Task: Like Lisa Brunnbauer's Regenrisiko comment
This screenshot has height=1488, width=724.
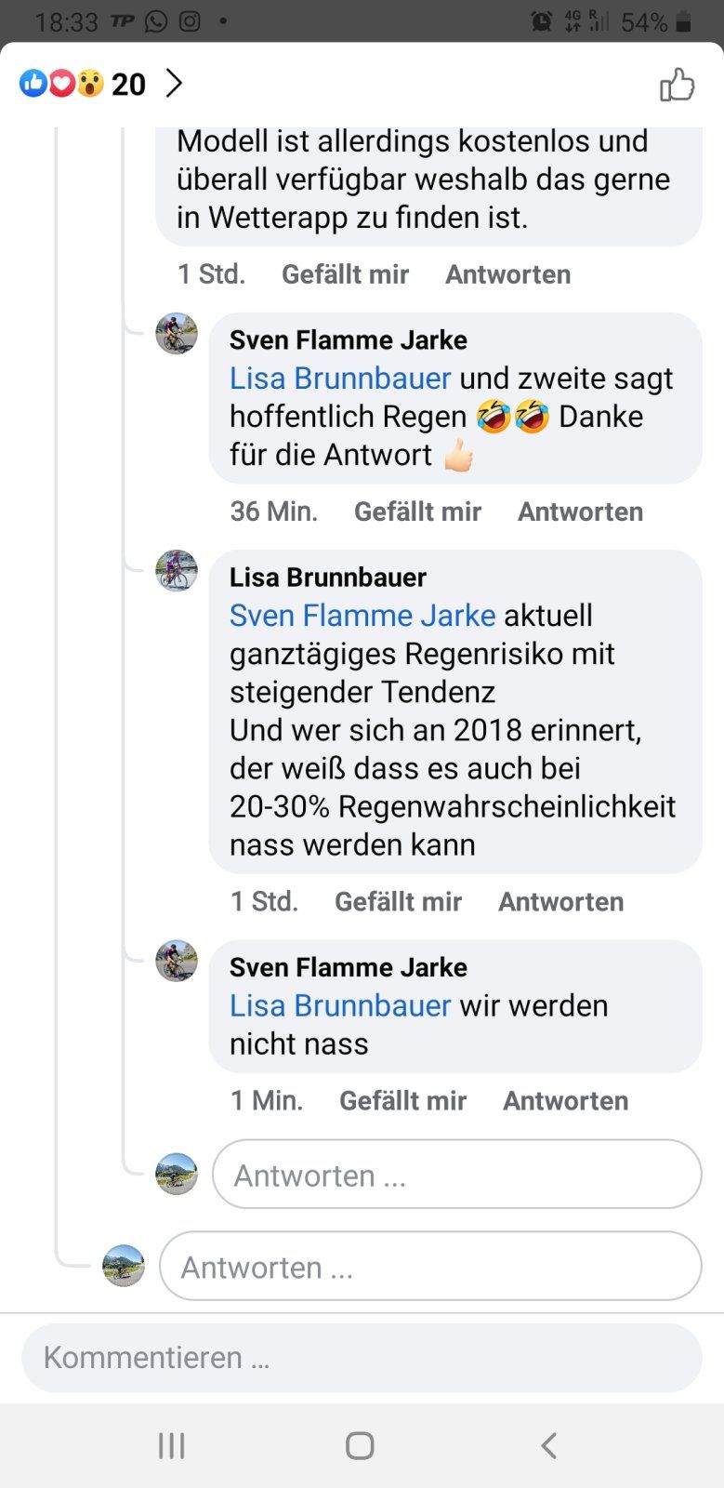Action: point(398,901)
